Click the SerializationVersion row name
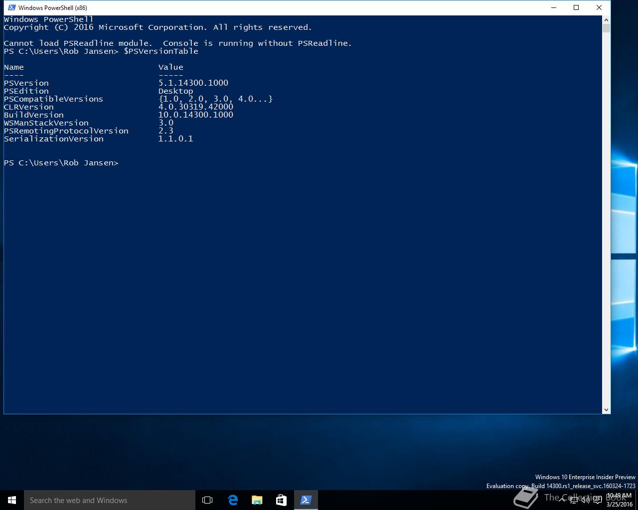 (x=54, y=139)
